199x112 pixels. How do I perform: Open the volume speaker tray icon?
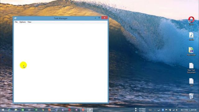[177, 110]
